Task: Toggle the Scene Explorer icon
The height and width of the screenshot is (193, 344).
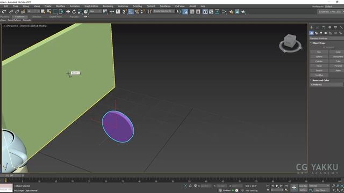Action: [x=192, y=12]
